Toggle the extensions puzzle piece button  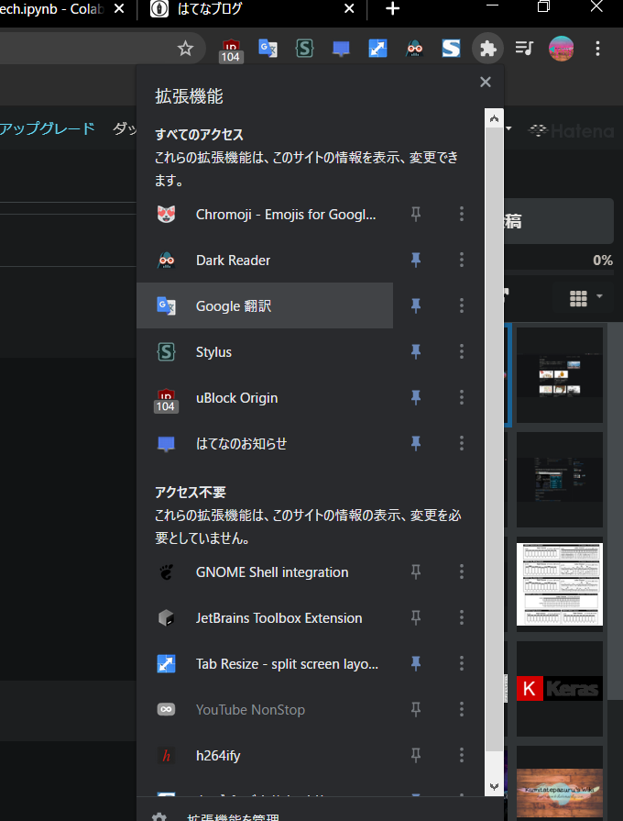point(487,49)
